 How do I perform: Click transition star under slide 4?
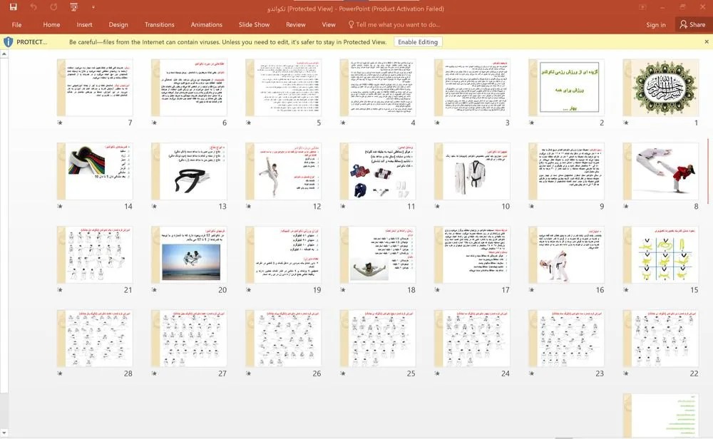click(343, 123)
